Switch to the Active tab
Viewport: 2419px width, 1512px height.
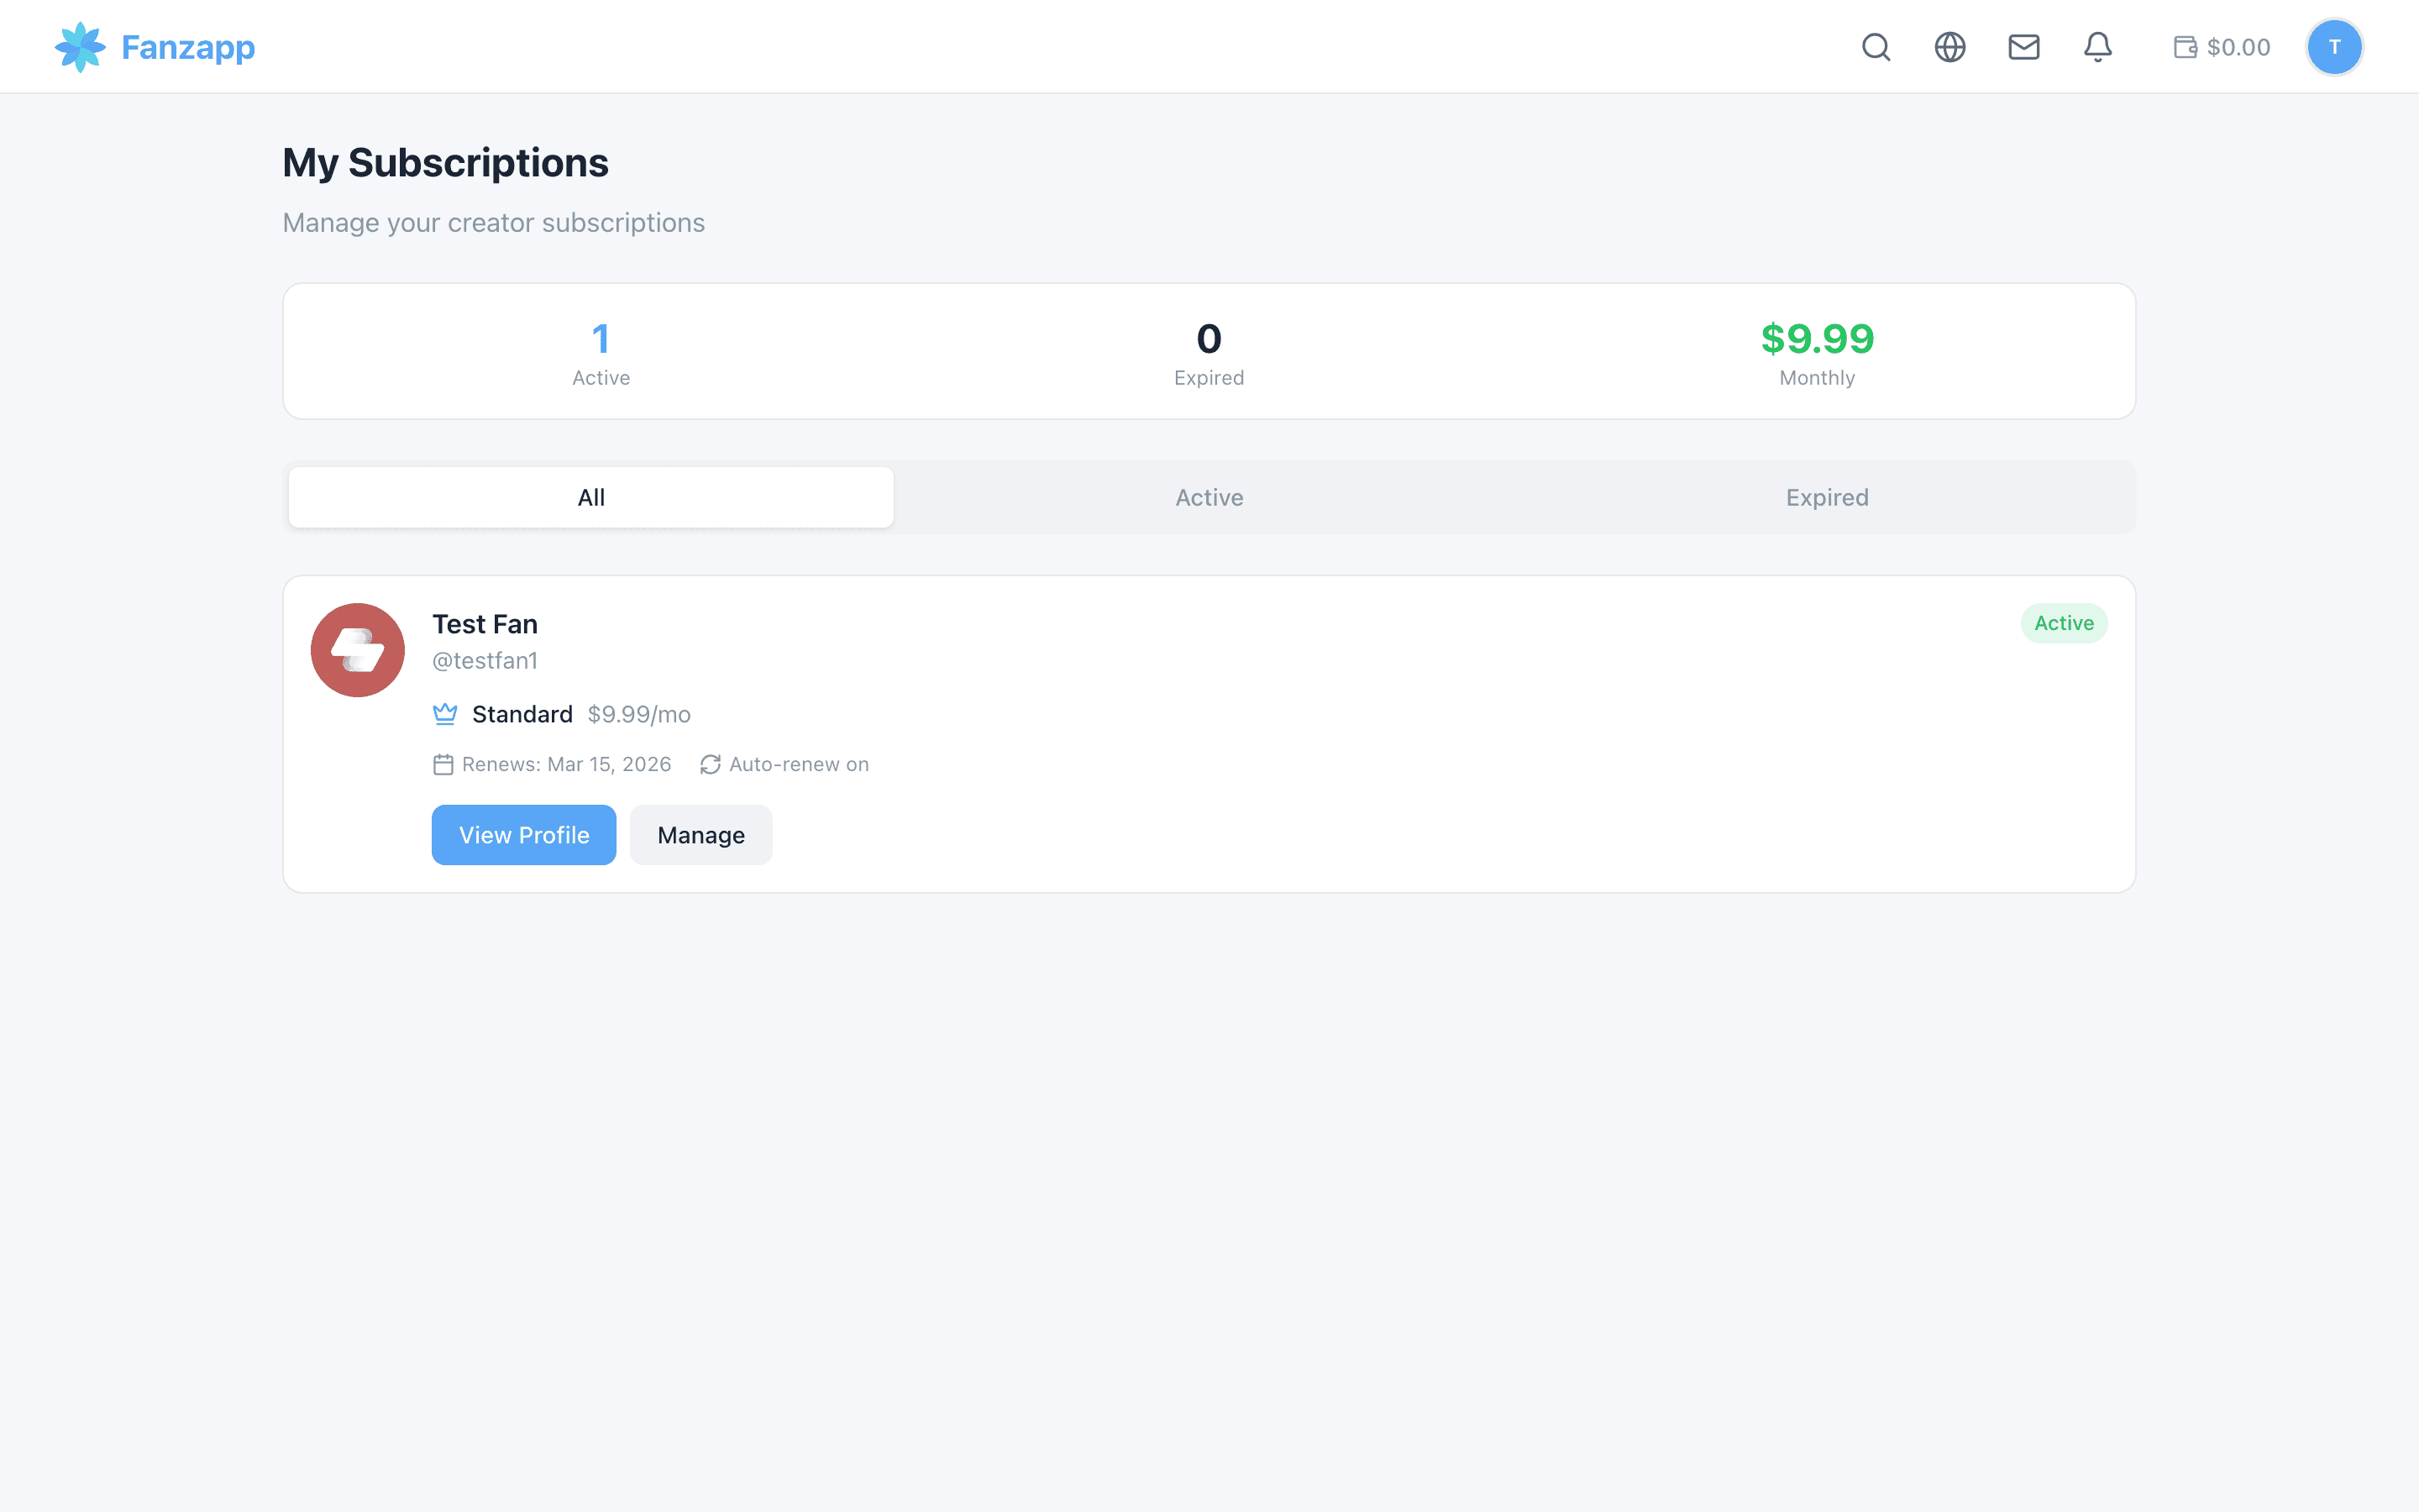point(1209,497)
